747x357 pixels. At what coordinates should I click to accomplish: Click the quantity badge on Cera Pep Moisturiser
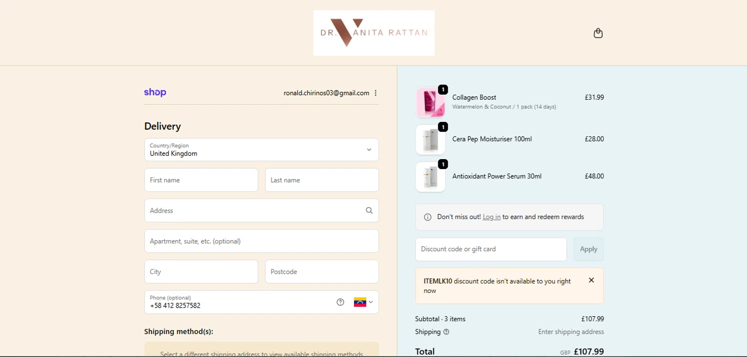pyautogui.click(x=443, y=127)
